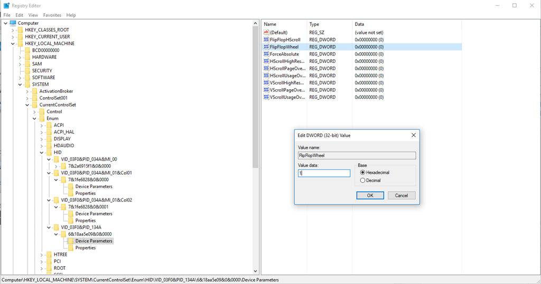
Task: Open the File menu
Action: (x=7, y=15)
